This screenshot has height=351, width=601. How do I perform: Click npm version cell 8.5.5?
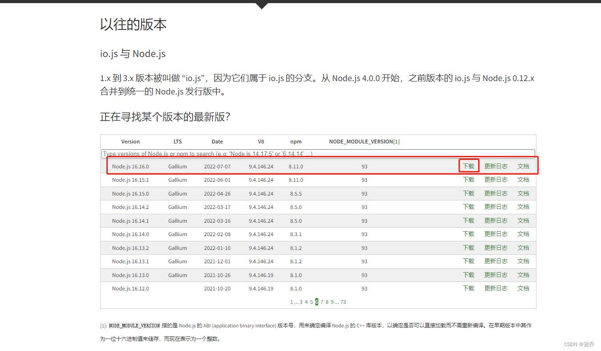295,194
